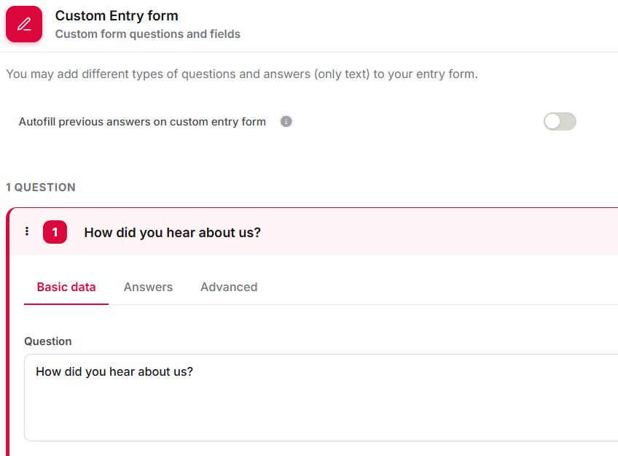
Task: Focus the Question text area
Action: [x=321, y=398]
